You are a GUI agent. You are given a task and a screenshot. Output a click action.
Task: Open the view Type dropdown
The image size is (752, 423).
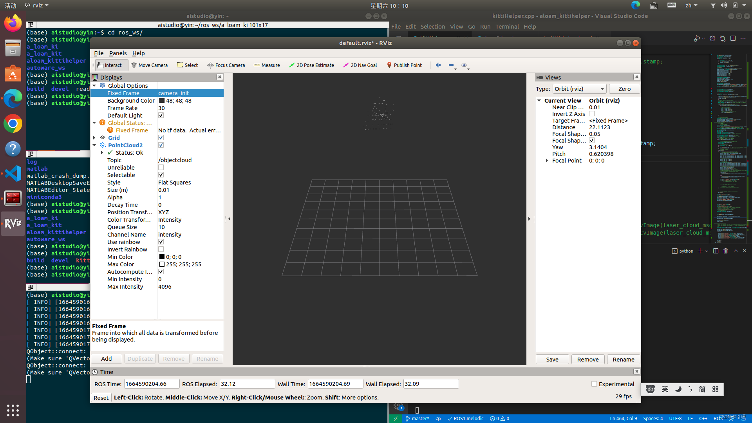click(x=579, y=89)
